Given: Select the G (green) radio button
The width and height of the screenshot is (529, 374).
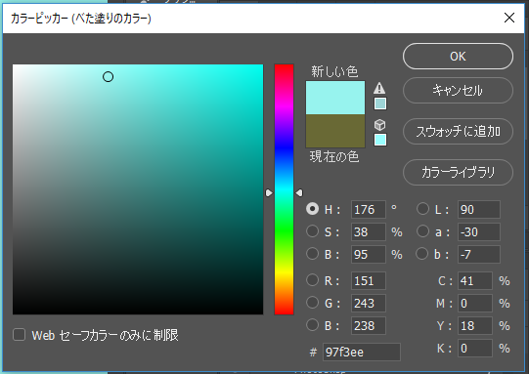Looking at the screenshot, I should [x=312, y=303].
